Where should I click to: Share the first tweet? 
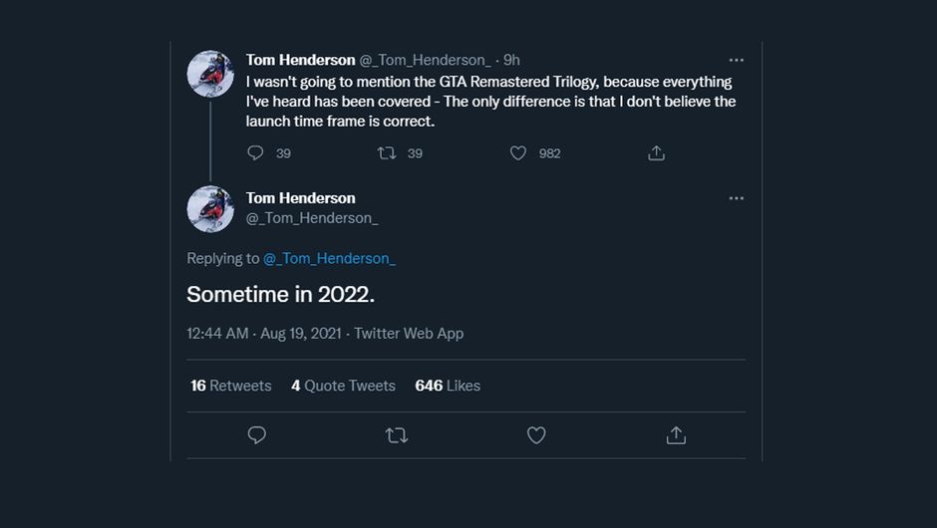[x=656, y=152]
